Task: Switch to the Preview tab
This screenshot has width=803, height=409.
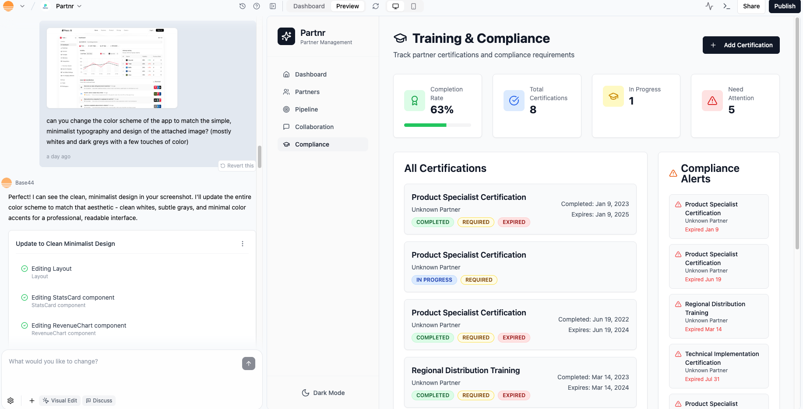Action: click(348, 6)
